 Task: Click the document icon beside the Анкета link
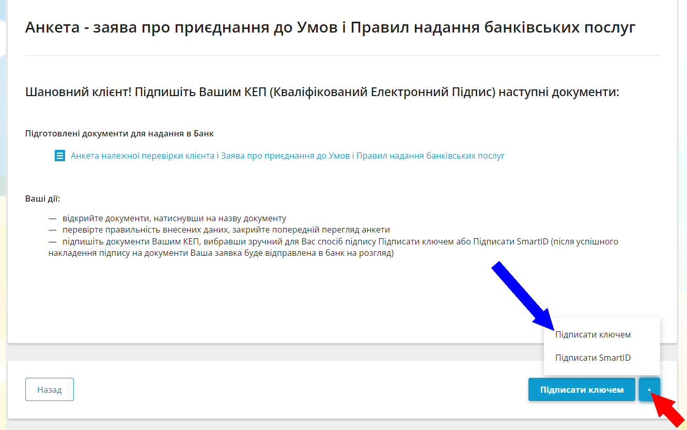coord(60,156)
